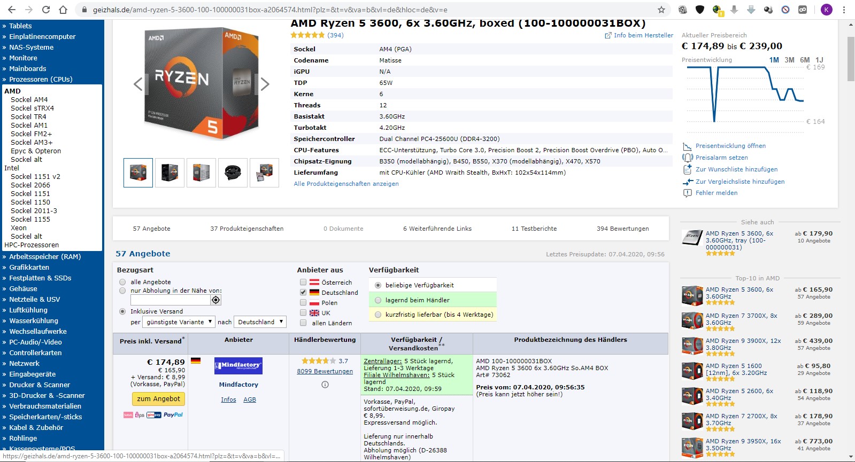
Task: Click the browser back arrow
Action: coord(12,10)
